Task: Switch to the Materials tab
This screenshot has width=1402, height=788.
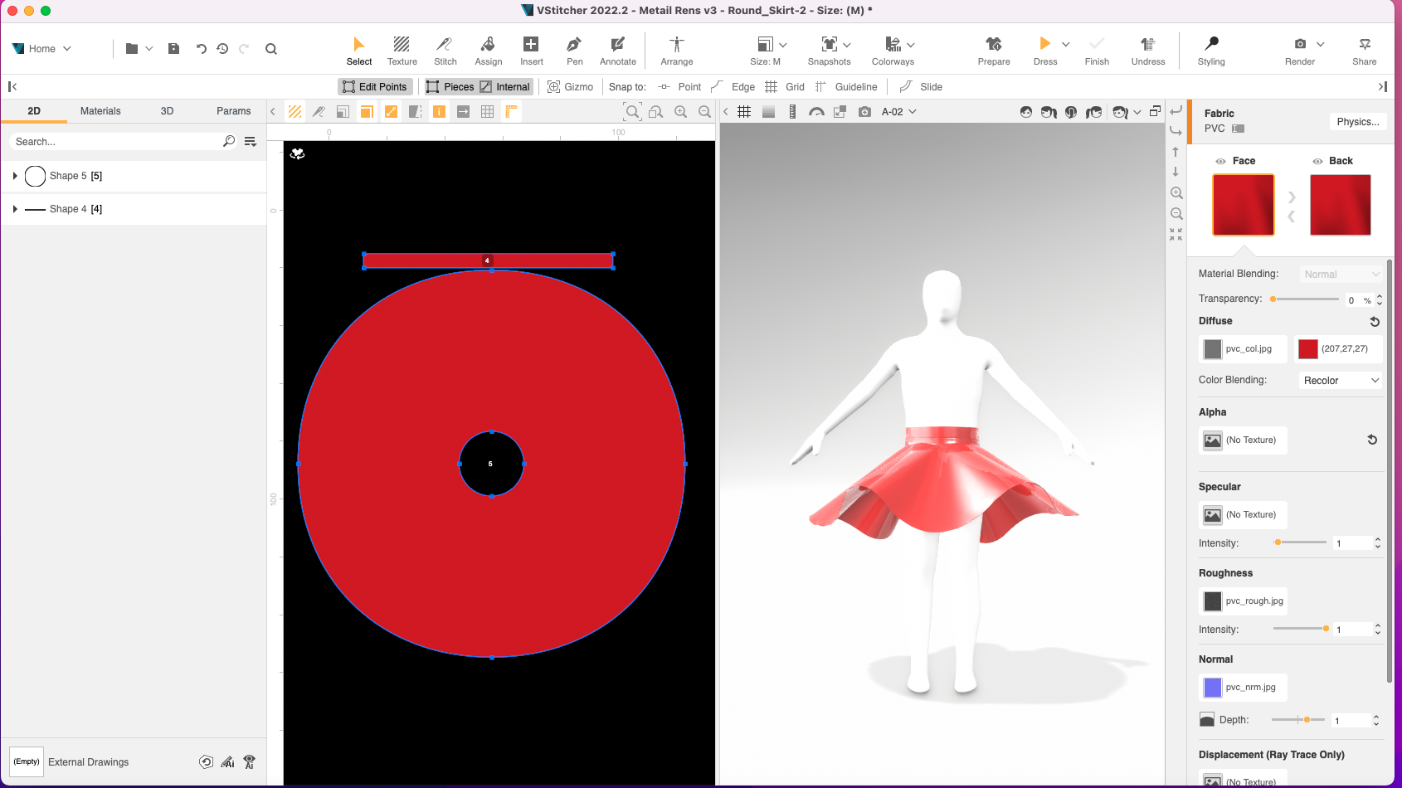Action: pos(100,110)
